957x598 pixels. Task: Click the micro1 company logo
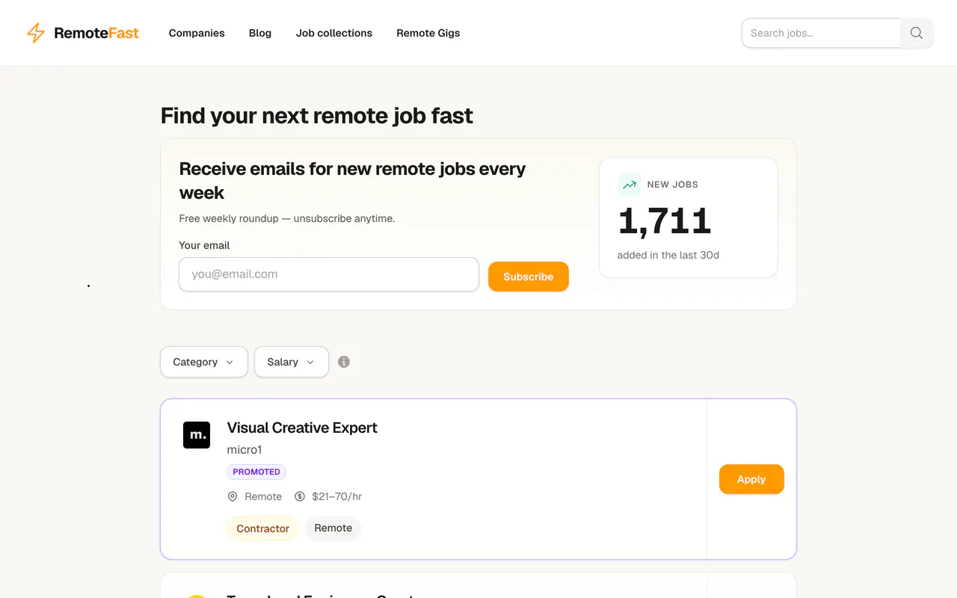[197, 435]
